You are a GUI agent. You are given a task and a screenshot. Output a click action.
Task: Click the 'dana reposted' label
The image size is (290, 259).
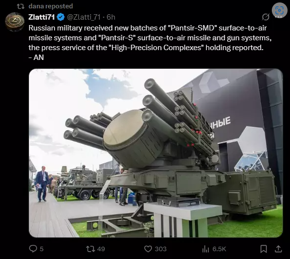pos(51,6)
